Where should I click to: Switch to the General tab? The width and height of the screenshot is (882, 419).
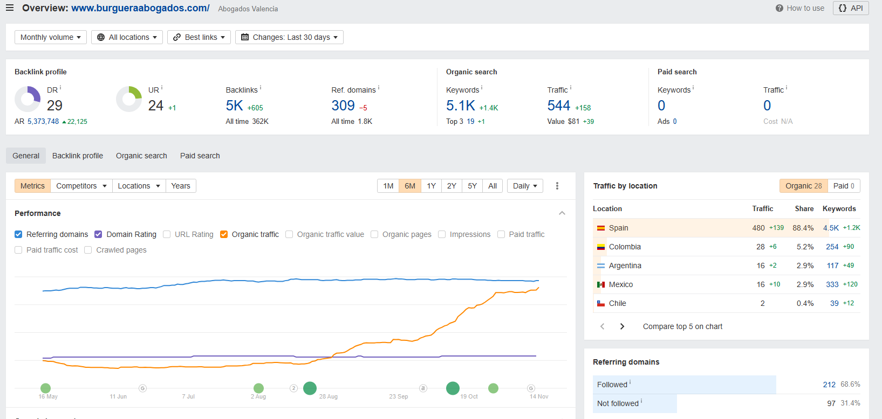pyautogui.click(x=26, y=156)
